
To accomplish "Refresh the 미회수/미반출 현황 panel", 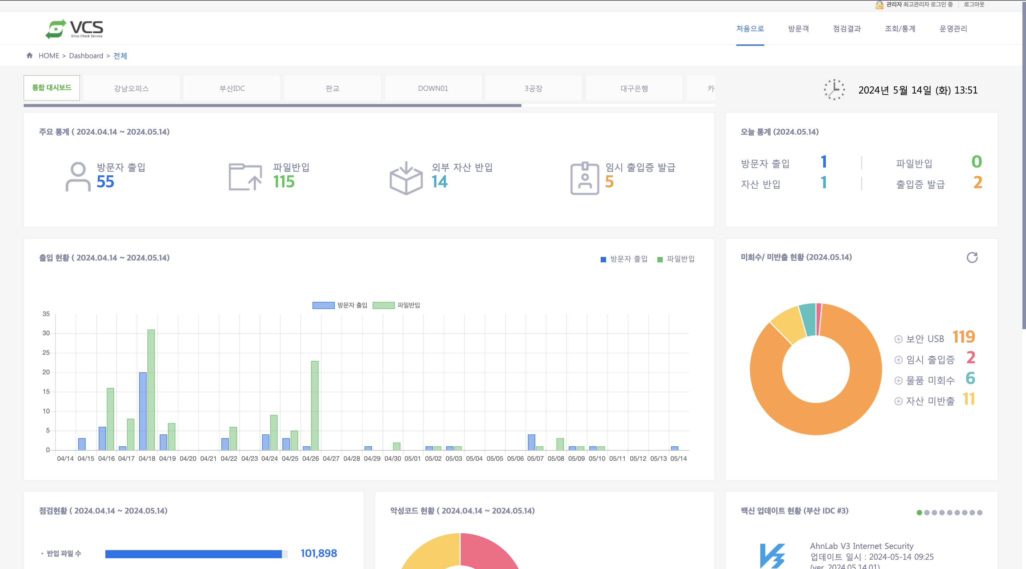I will pyautogui.click(x=972, y=258).
